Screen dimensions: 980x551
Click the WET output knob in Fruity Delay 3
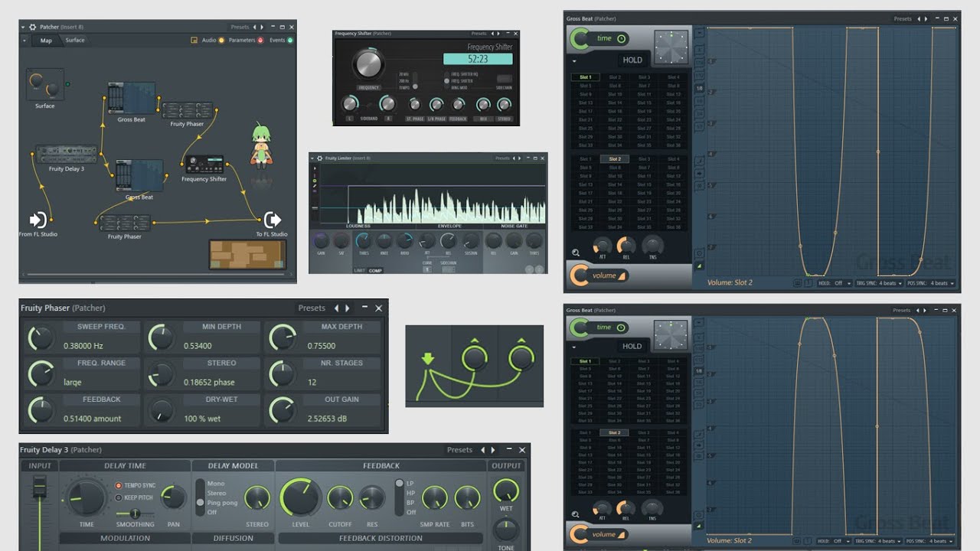(505, 491)
